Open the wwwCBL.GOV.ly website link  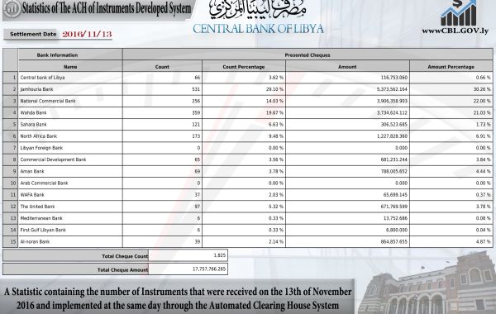coord(455,31)
